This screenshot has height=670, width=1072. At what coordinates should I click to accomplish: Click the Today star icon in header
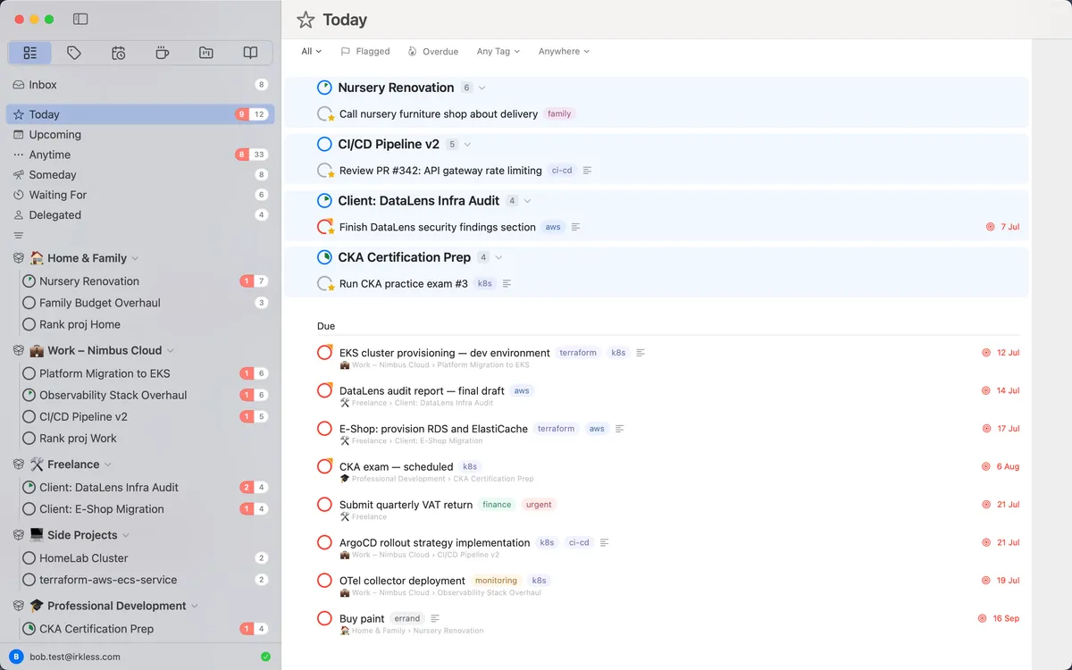(x=306, y=20)
